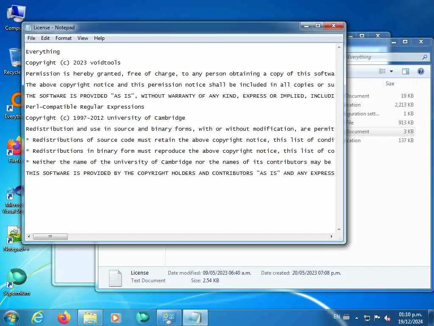Select the highlighted Document row sized 3 KB
434x326 pixels.
pyautogui.click(x=380, y=132)
